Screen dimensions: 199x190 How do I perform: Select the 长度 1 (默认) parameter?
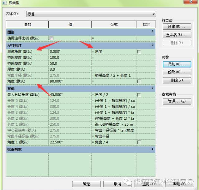pos(27,124)
